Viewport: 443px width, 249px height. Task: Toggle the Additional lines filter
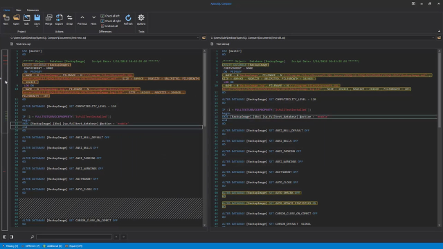[53, 246]
